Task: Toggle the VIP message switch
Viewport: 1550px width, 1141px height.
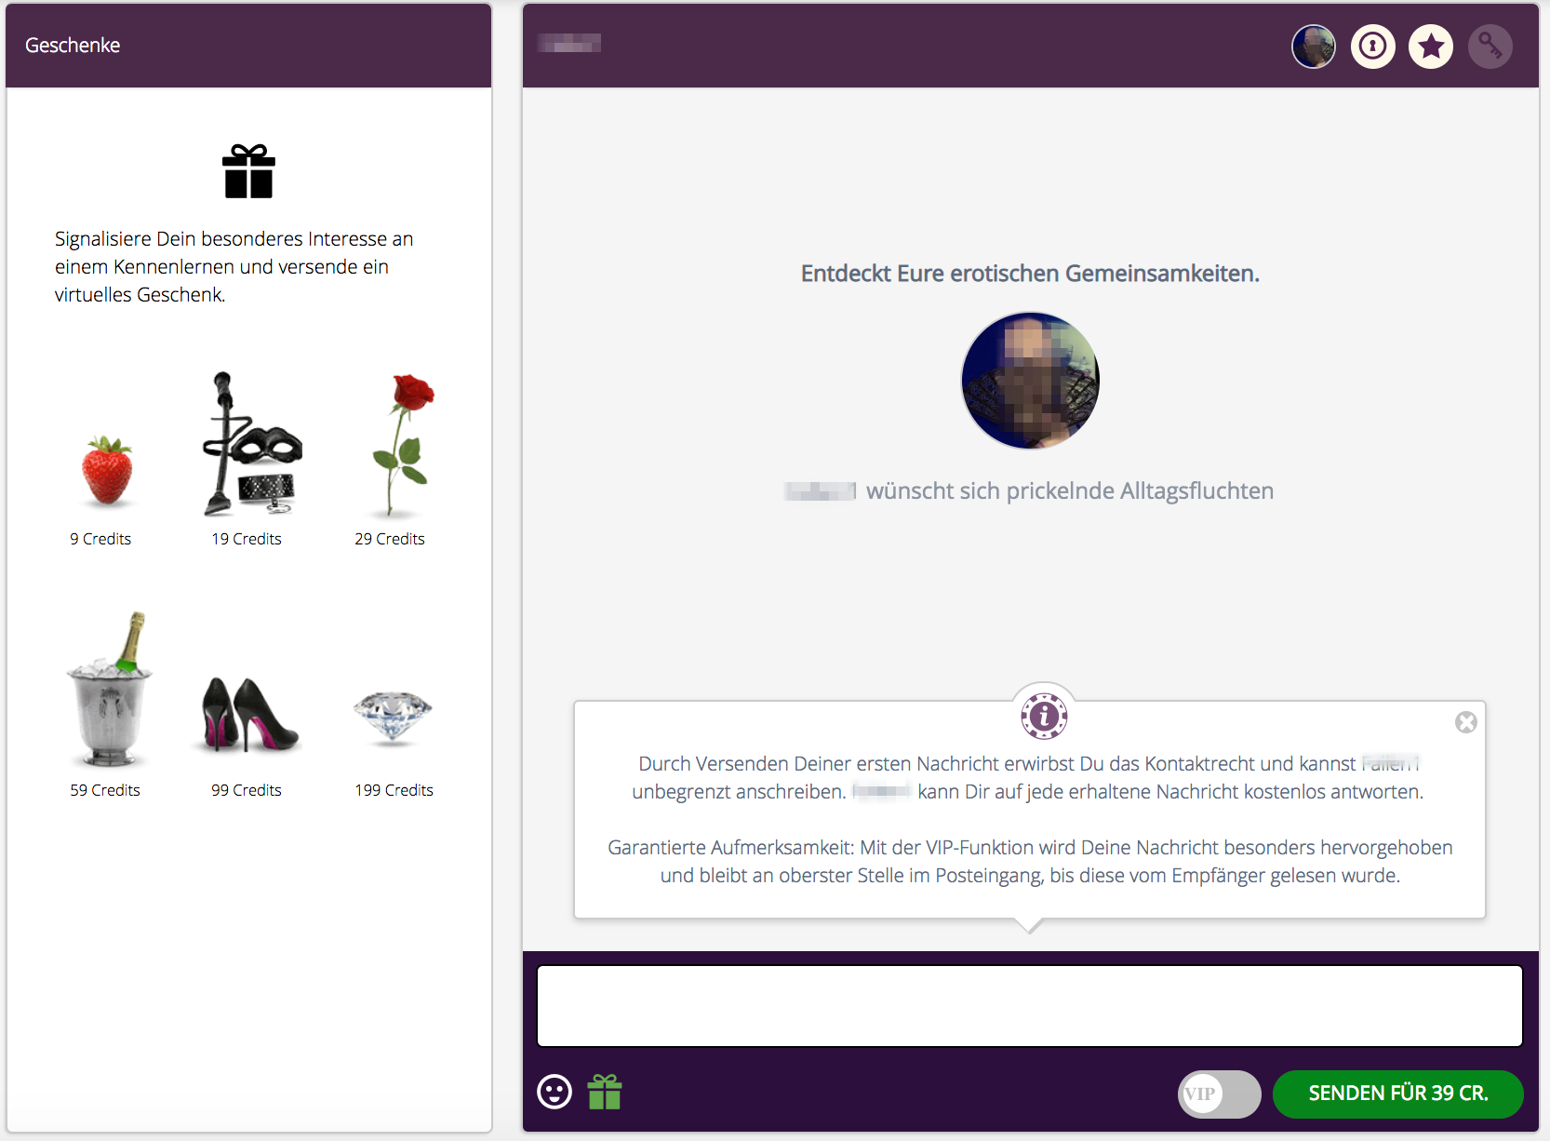Action: [x=1219, y=1094]
